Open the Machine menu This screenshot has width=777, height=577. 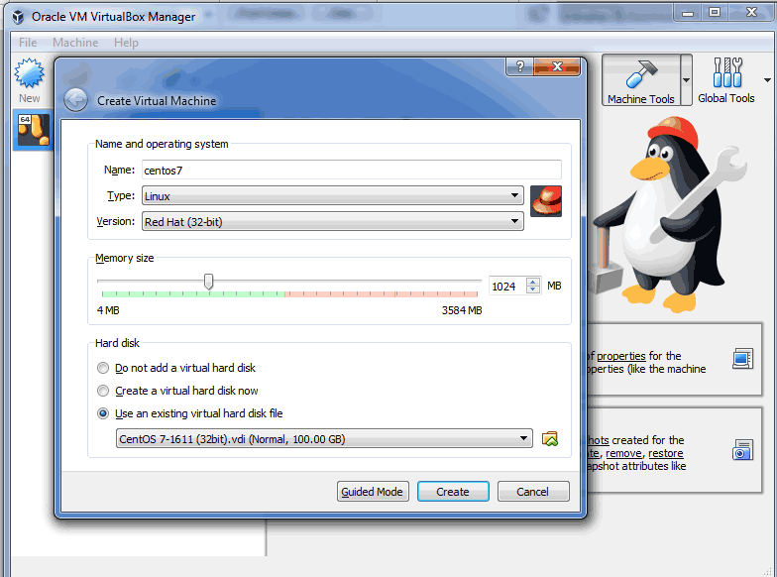(75, 43)
